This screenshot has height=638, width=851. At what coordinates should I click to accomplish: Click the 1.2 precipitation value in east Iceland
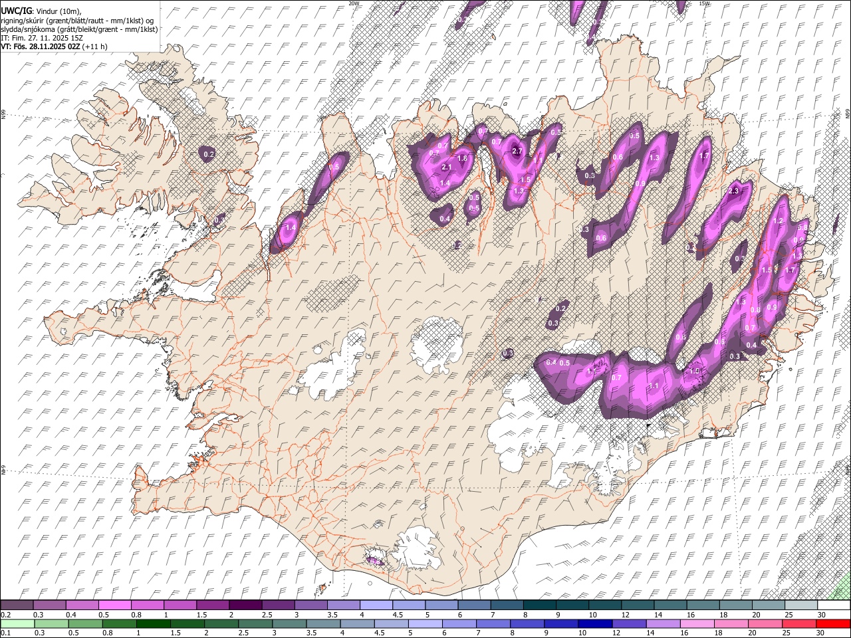779,221
